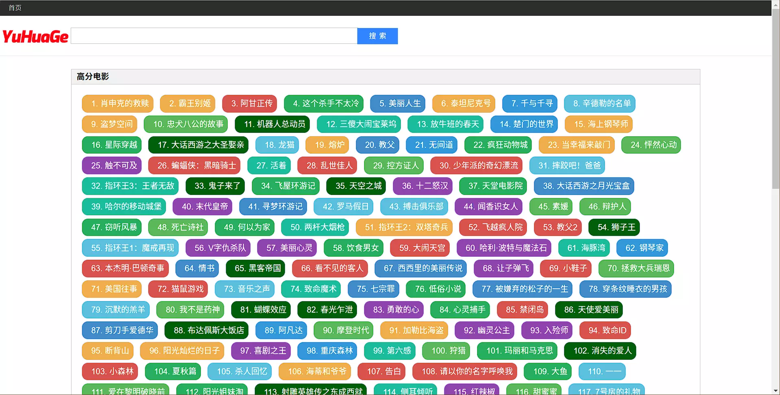Image resolution: width=780 pixels, height=395 pixels.
Task: Open 60. 哈利·波特与魔法石
Action: coord(506,248)
